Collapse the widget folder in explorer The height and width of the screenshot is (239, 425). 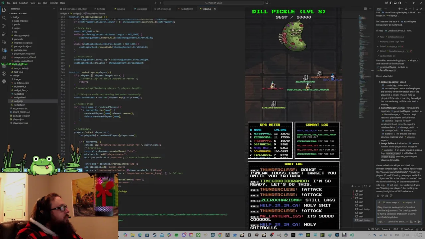(16, 75)
